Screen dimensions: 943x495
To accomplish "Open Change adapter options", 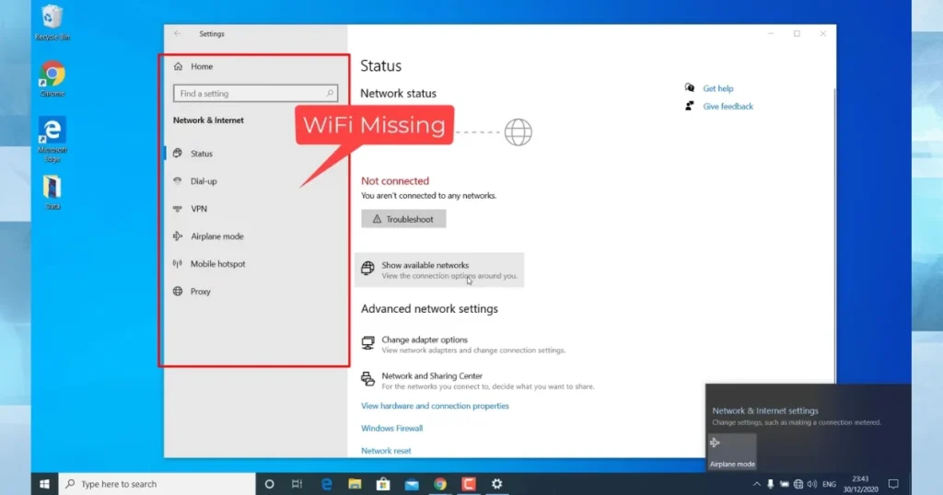I will click(463, 344).
